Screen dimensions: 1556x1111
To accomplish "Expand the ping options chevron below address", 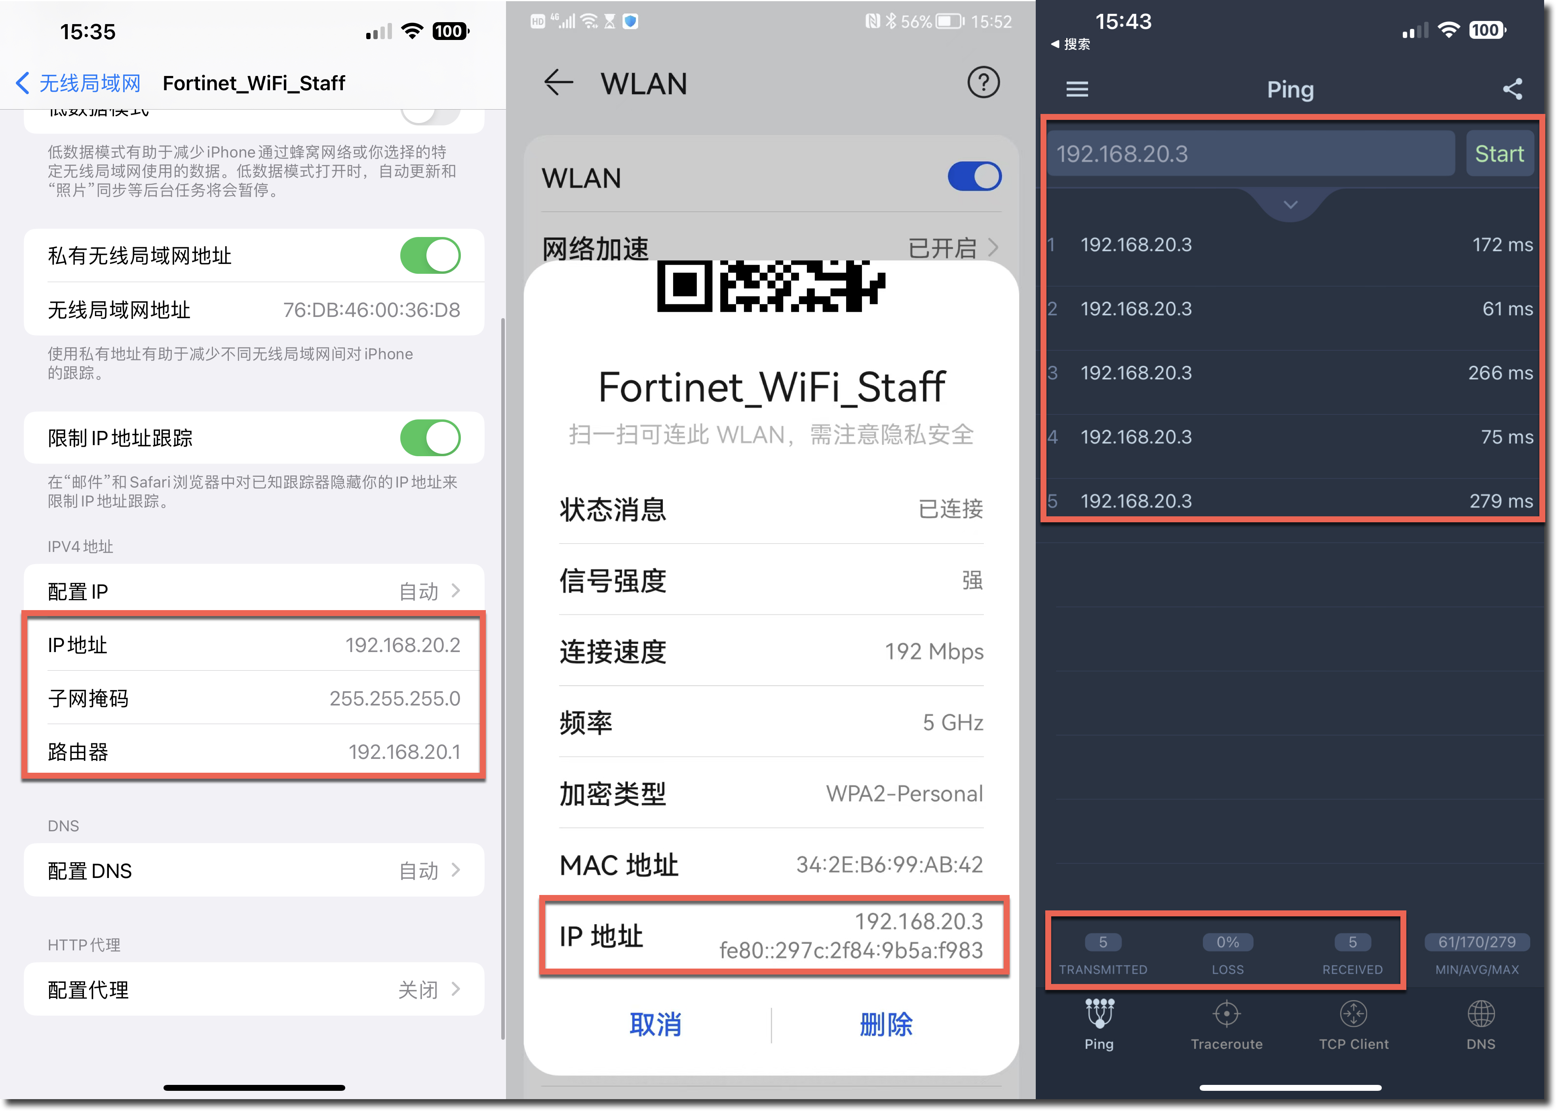I will pos(1290,205).
